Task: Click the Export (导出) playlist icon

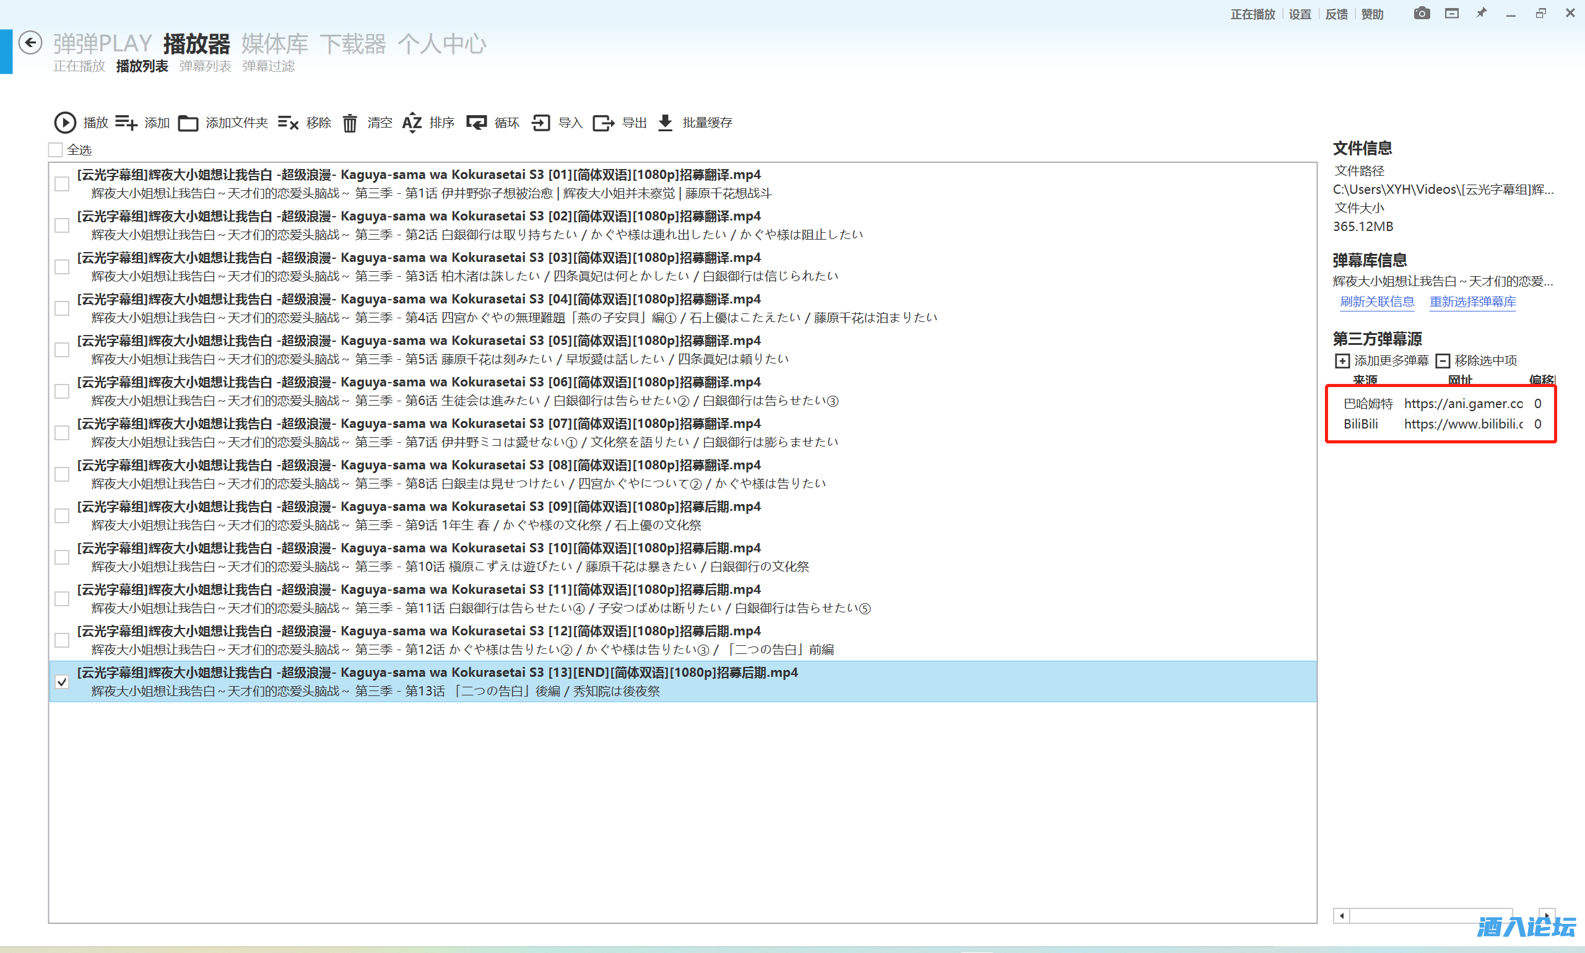Action: (x=603, y=122)
